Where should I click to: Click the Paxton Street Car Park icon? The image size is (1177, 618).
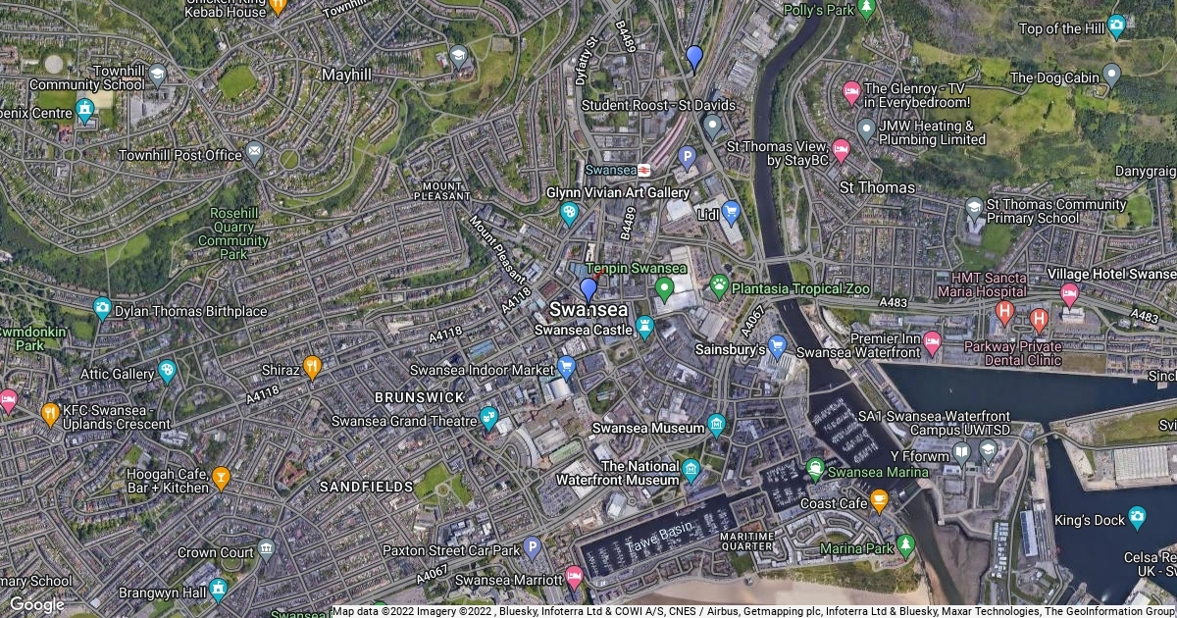click(x=533, y=548)
